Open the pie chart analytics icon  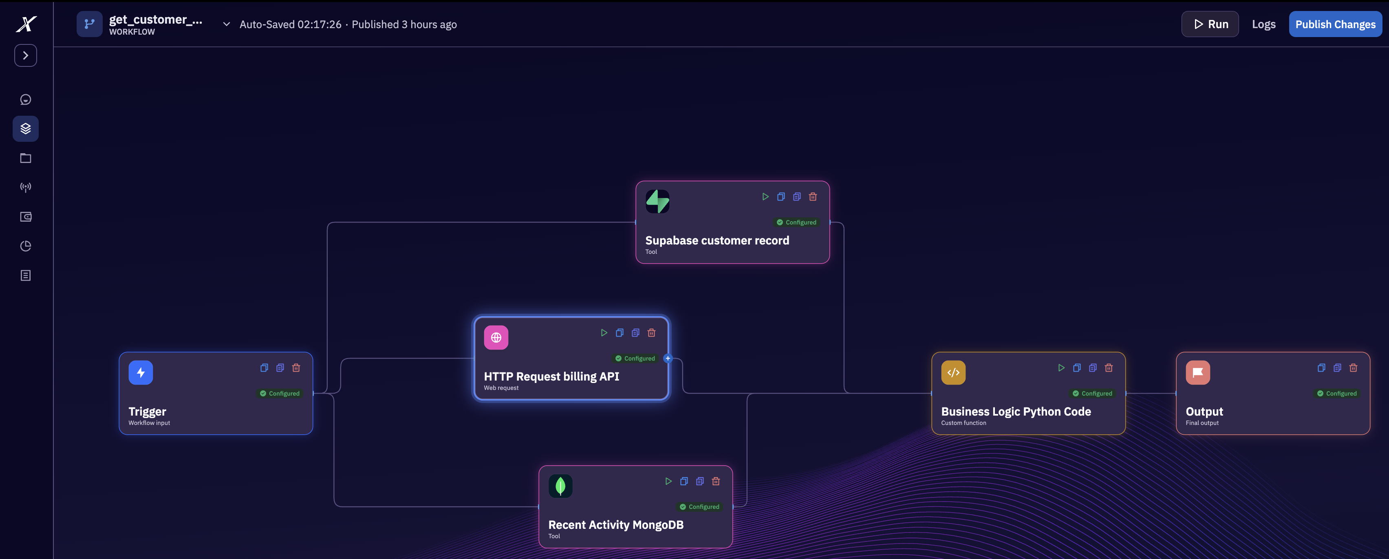click(x=25, y=246)
